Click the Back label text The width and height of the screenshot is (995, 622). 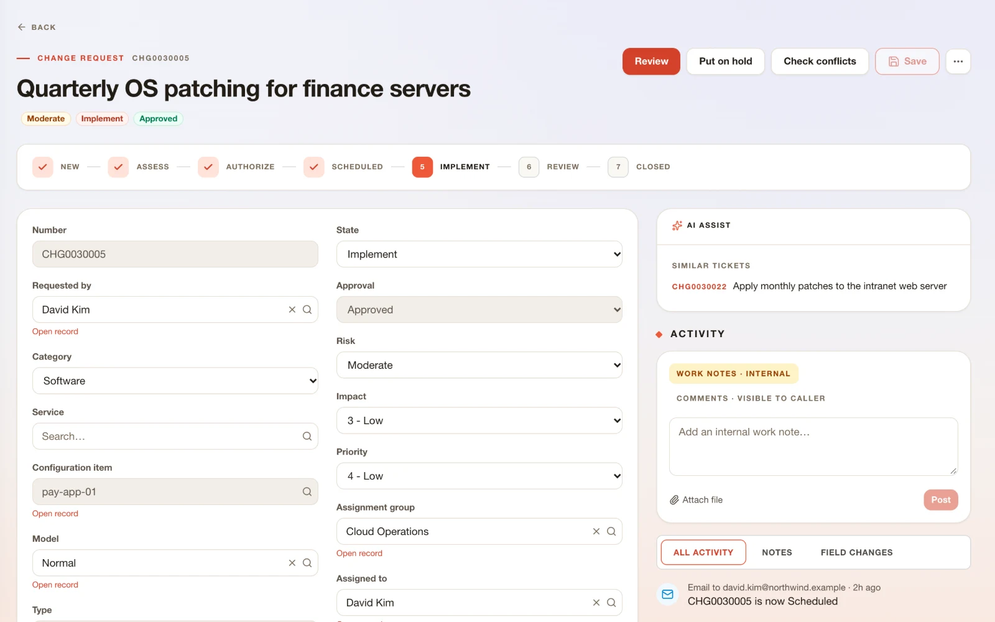click(44, 27)
